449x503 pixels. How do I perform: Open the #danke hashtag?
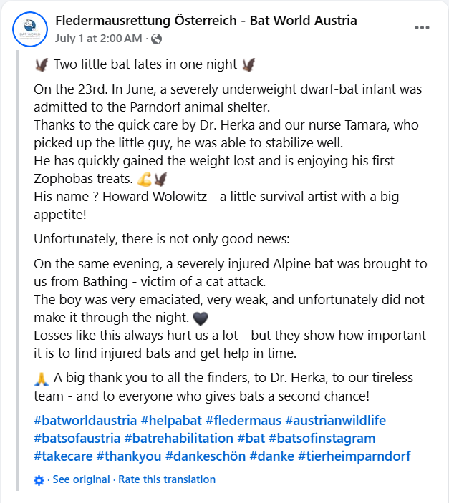pyautogui.click(x=271, y=456)
